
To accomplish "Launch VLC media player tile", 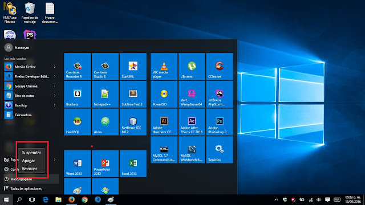I will (x=164, y=66).
